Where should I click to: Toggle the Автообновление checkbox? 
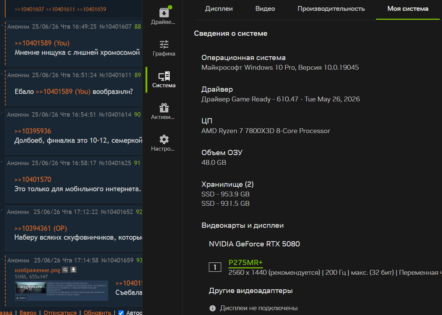[121, 313]
